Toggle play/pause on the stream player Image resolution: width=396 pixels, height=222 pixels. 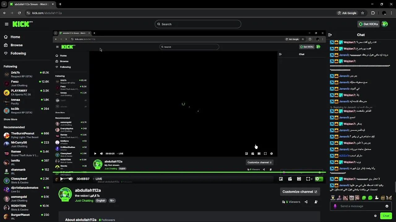click(62, 179)
